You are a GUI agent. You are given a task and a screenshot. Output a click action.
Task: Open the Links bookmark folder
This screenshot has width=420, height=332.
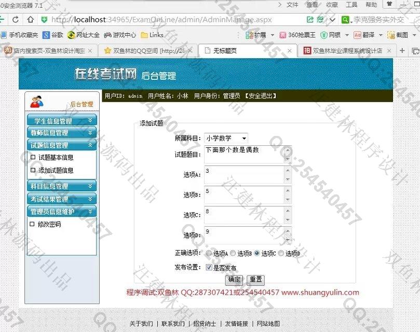(152, 35)
